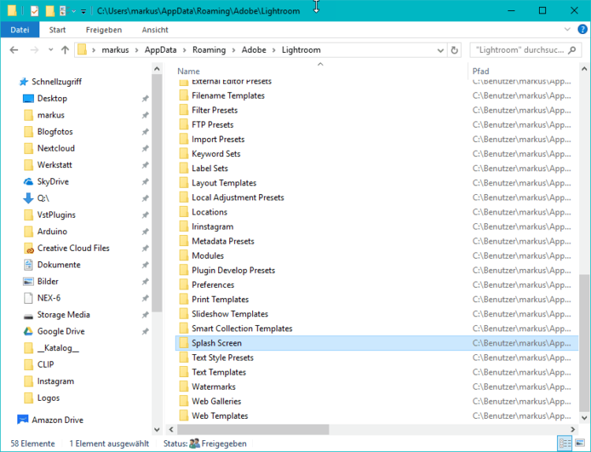591x452 pixels.
Task: Open the recent locations dropdown arrow
Action: (x=49, y=50)
